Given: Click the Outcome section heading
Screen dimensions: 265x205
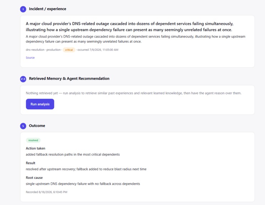Looking at the screenshot, I should tap(37, 126).
